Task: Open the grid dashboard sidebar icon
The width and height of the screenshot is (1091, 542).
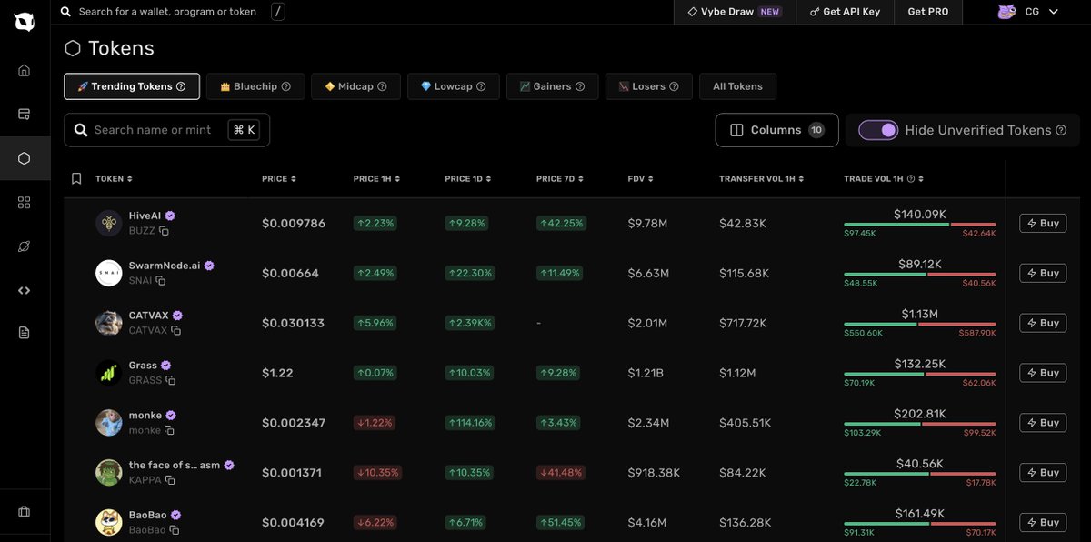Action: 25,203
